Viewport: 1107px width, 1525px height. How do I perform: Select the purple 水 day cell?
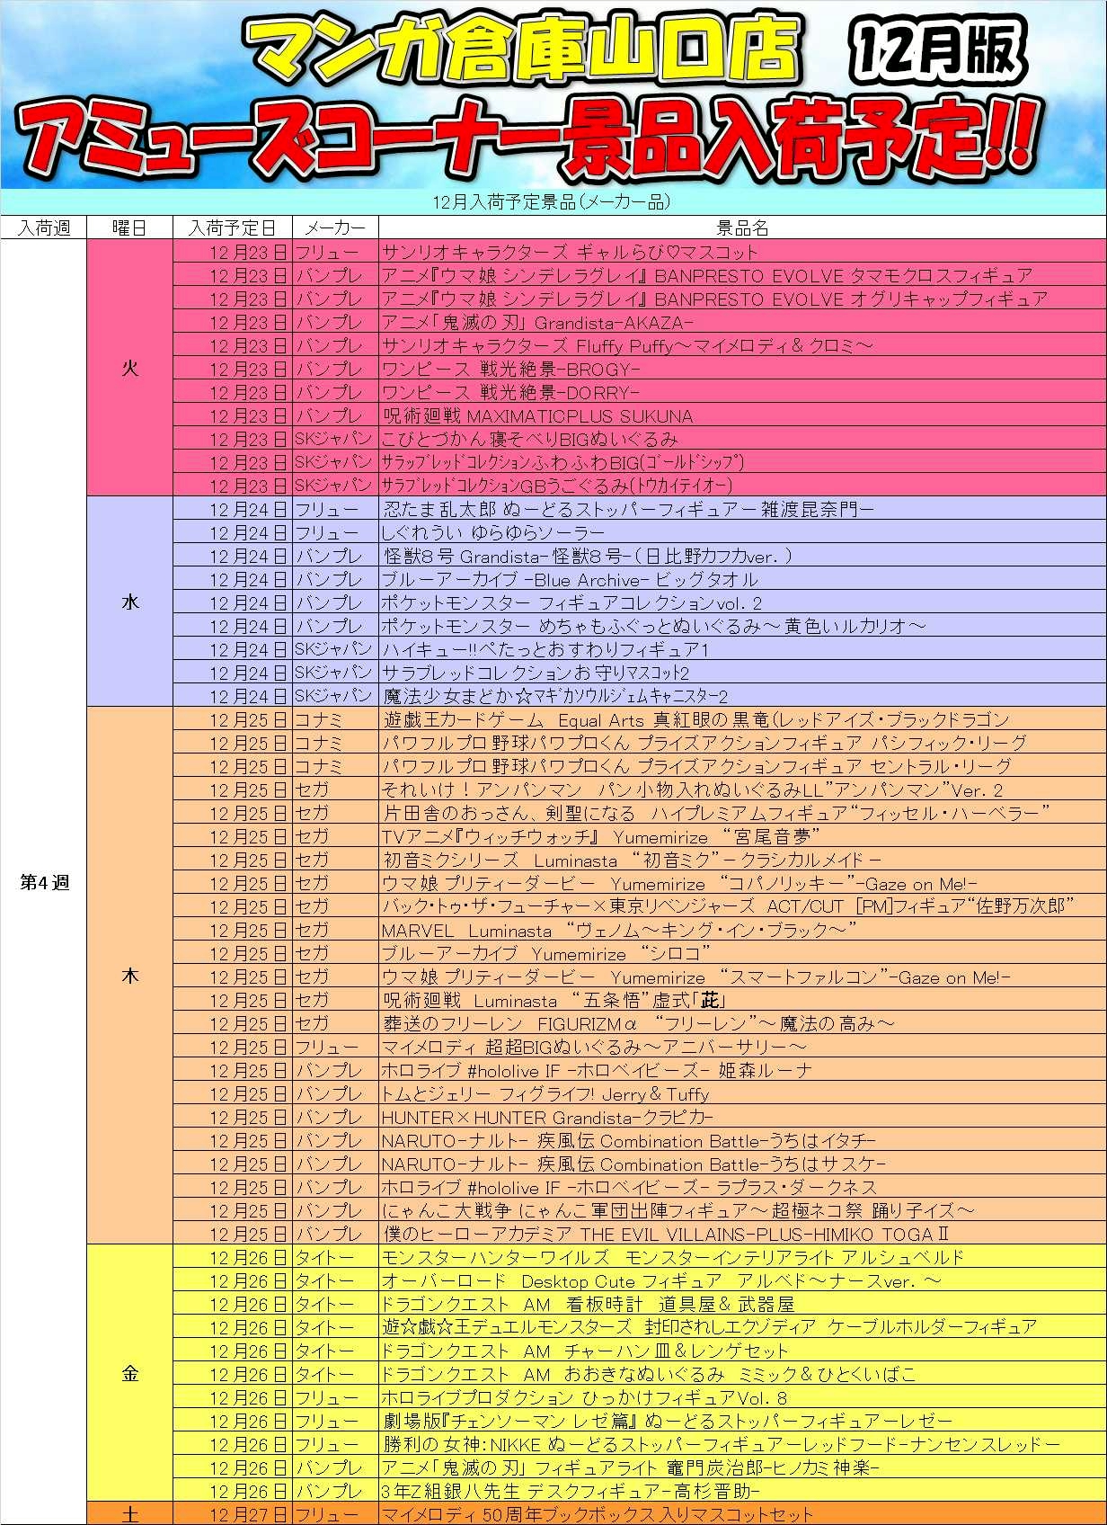pyautogui.click(x=129, y=602)
